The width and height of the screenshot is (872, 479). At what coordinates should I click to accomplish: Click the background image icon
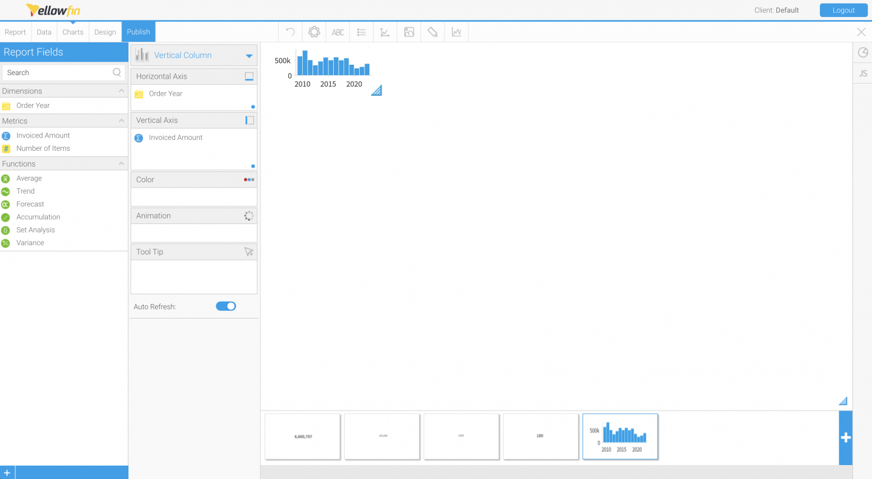click(x=408, y=31)
